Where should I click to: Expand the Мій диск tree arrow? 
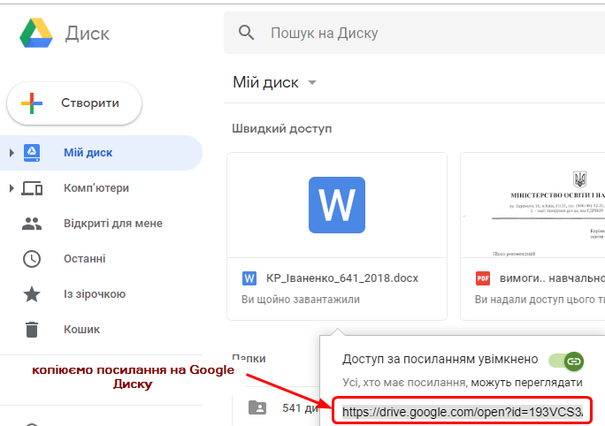(x=11, y=153)
